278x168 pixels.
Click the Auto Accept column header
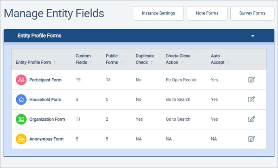[217, 59]
